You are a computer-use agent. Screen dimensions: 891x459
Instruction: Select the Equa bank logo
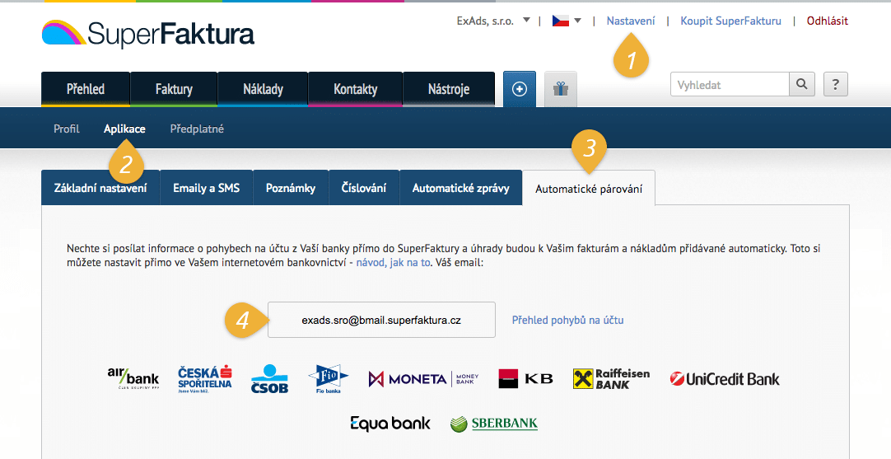click(390, 424)
